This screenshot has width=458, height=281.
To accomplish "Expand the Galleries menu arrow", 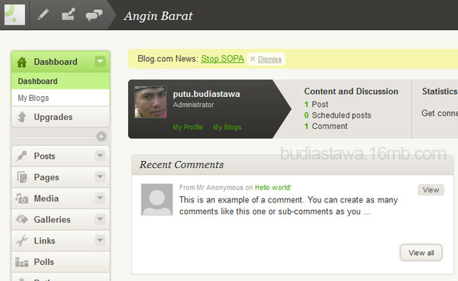I will pyautogui.click(x=100, y=219).
